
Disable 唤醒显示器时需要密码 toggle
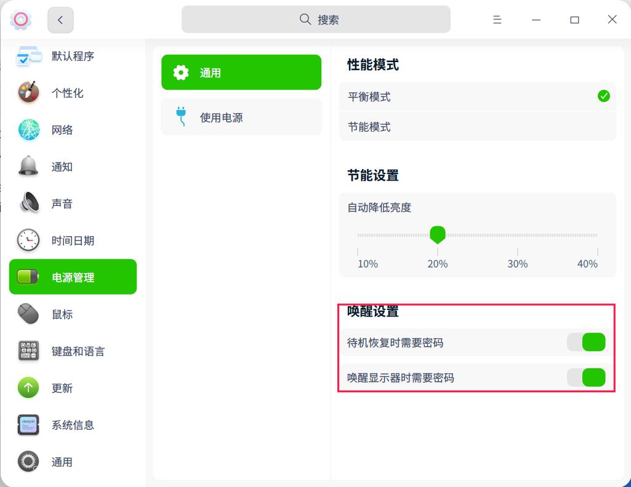(x=586, y=378)
